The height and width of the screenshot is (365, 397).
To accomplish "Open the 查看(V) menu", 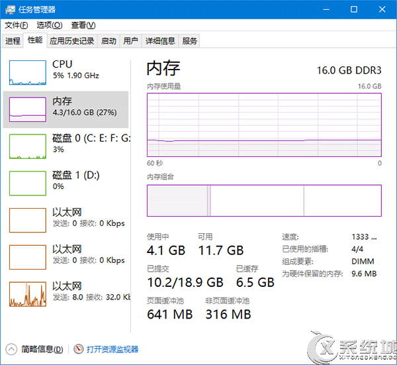I will click(x=83, y=25).
